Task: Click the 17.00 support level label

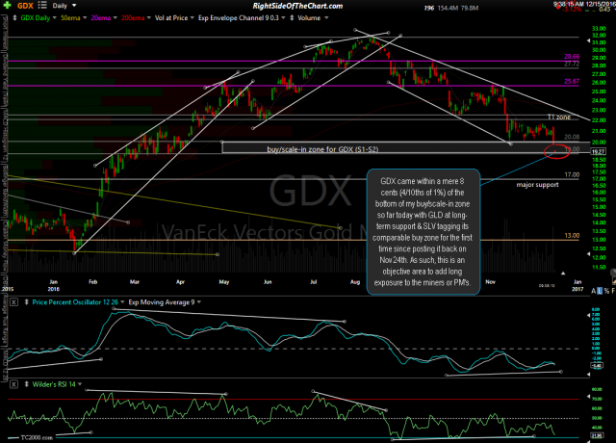Action: (x=572, y=174)
